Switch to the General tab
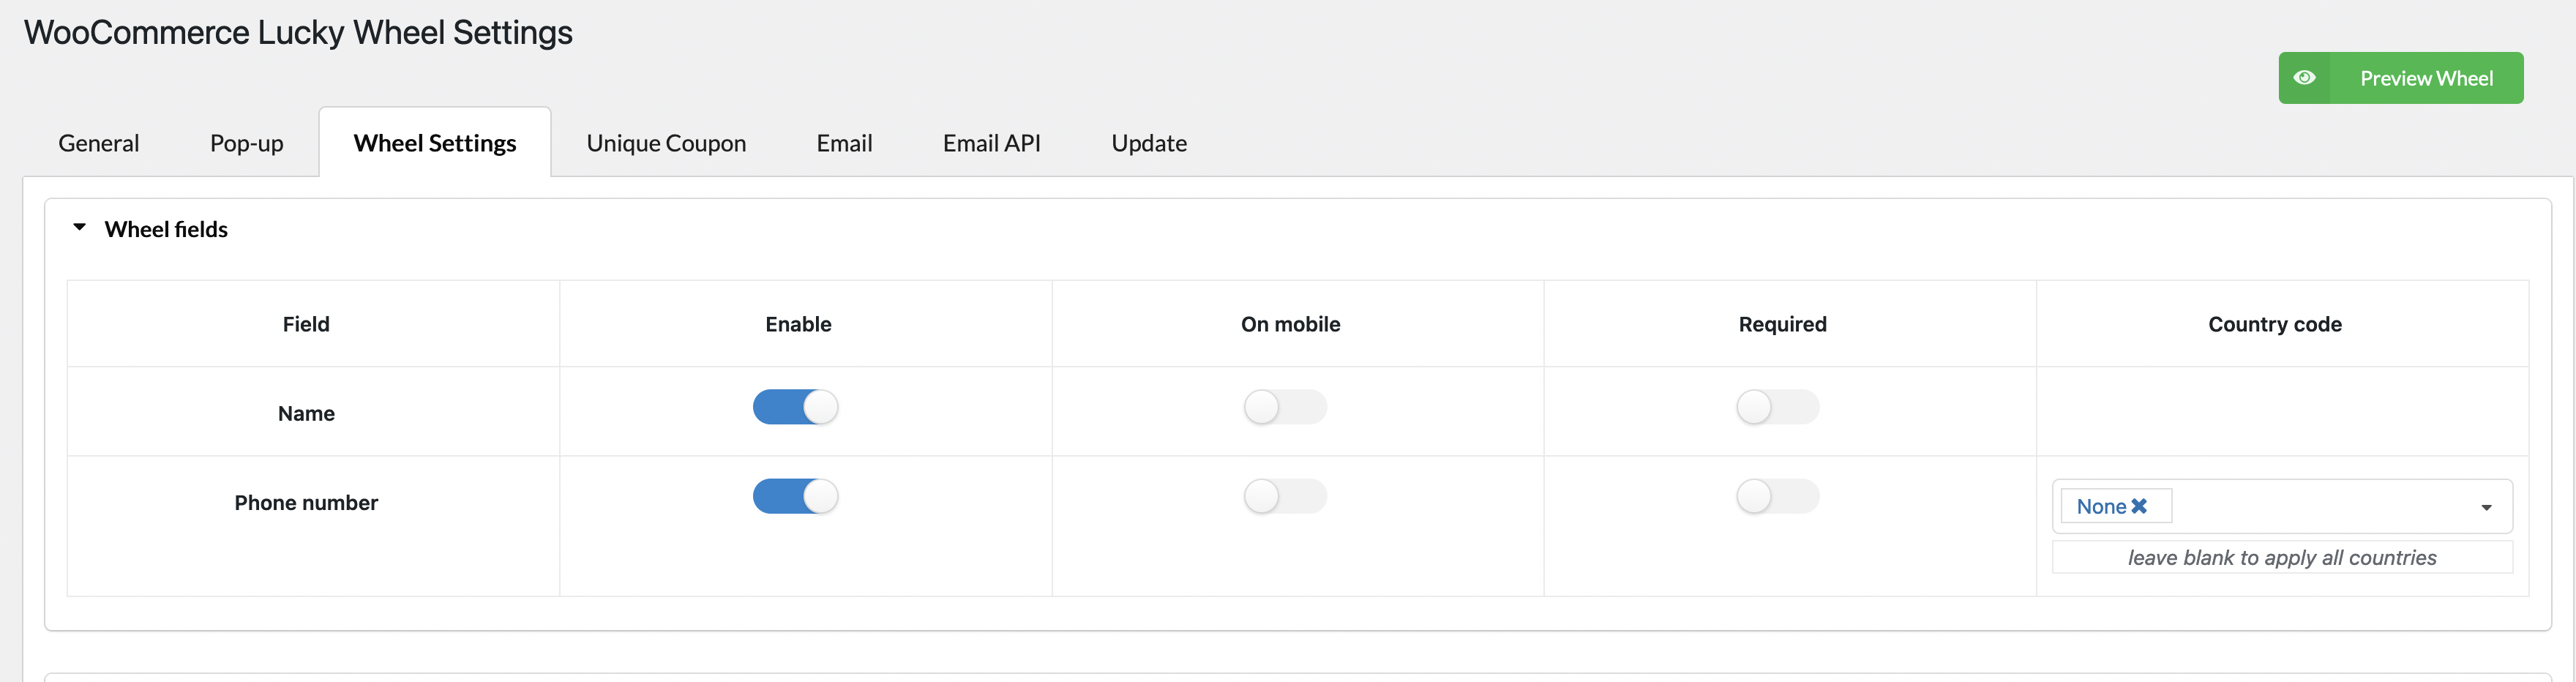This screenshot has height=682, width=2576. click(98, 143)
